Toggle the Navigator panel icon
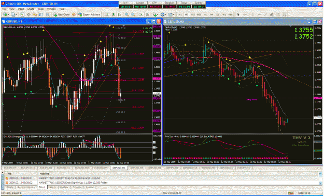The width and height of the screenshot is (324, 196). pos(35,14)
